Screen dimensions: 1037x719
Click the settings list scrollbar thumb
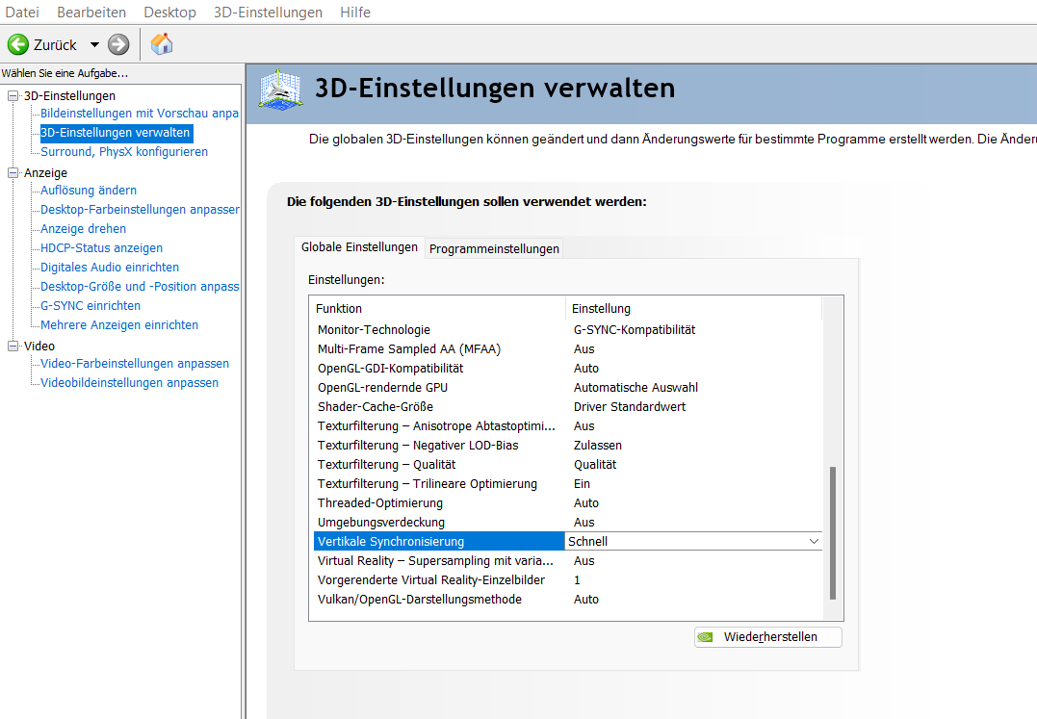833,532
